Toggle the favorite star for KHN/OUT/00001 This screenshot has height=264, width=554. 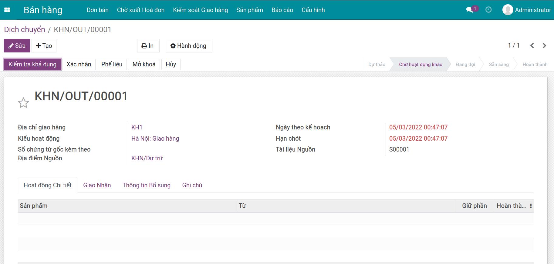pyautogui.click(x=23, y=103)
